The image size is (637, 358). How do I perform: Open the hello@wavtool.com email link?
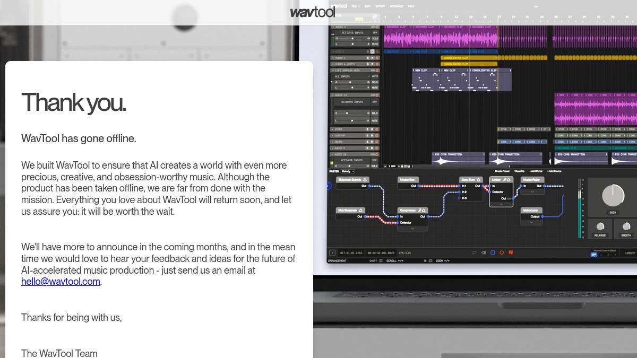coord(61,282)
